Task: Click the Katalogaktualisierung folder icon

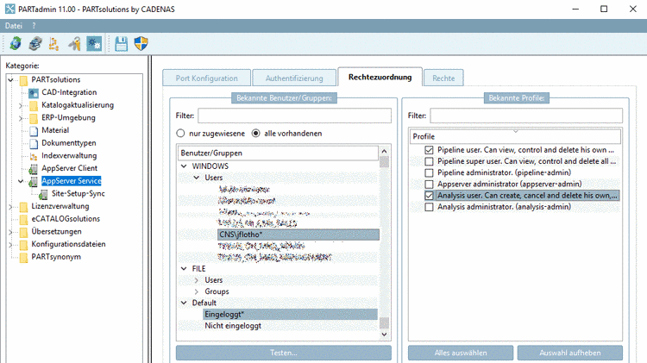Action: coord(34,105)
